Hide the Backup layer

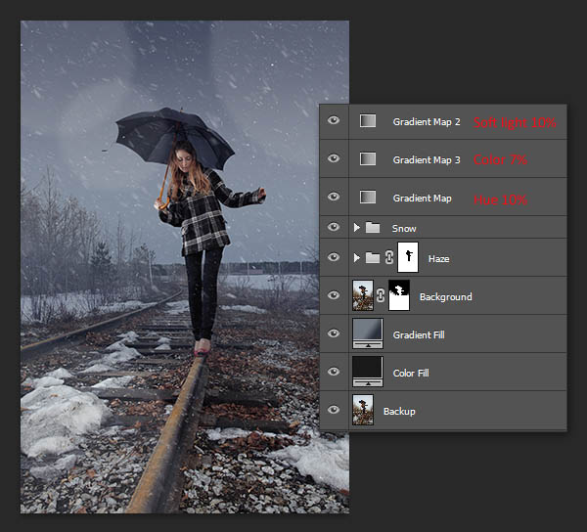(x=335, y=411)
